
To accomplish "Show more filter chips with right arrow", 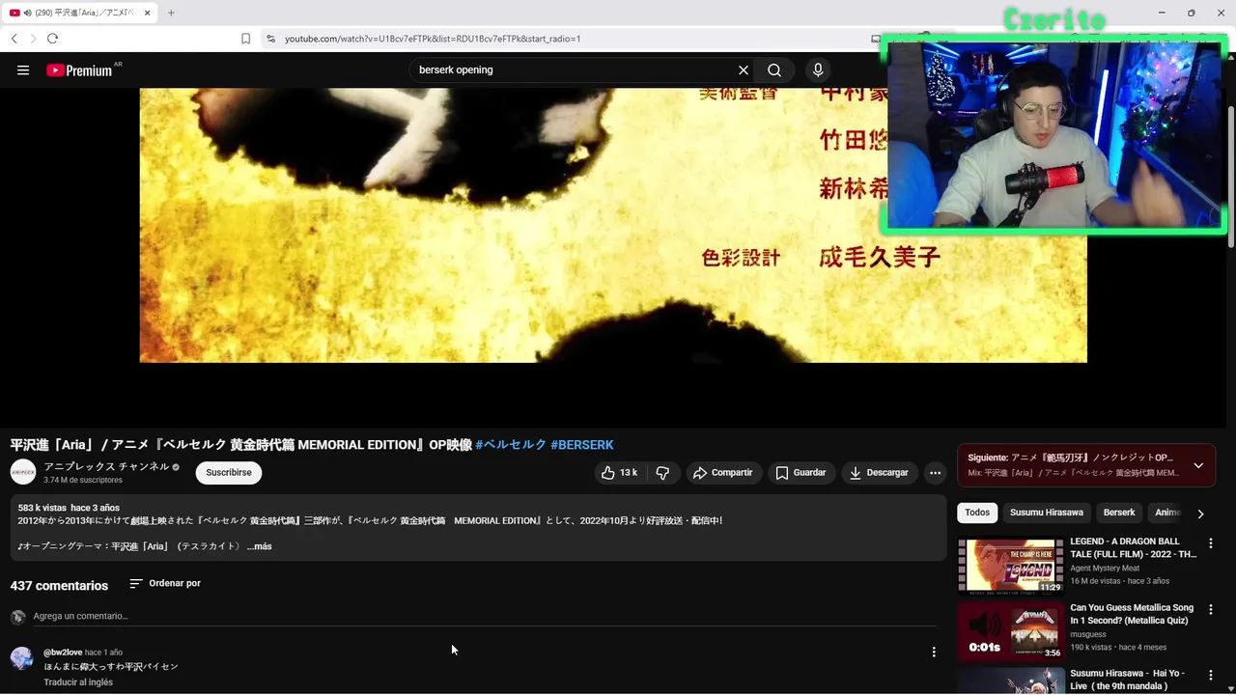I will 1200,514.
